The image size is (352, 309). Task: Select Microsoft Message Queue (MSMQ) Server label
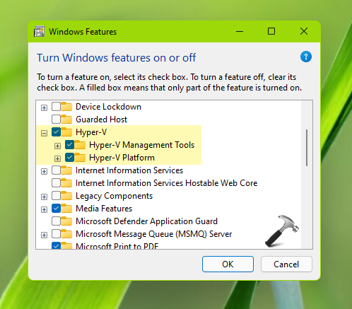click(154, 234)
